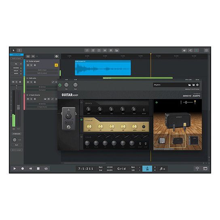Viewport: 220px width, 220px height.
Task: Mute the Guitar amped track
Action: point(28,65)
